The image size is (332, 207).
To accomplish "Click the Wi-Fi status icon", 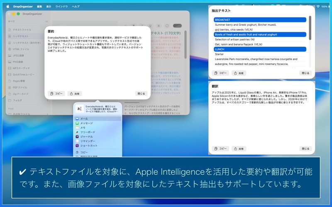I will click(318, 7).
